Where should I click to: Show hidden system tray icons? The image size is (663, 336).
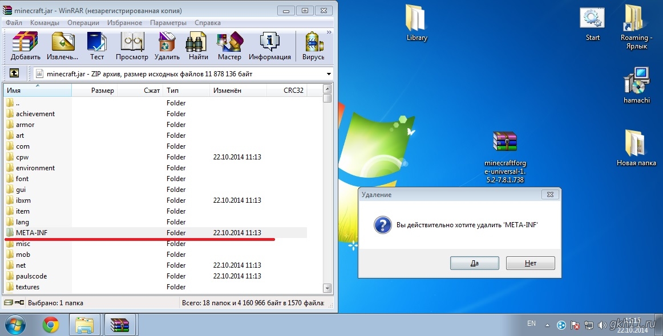(548, 325)
